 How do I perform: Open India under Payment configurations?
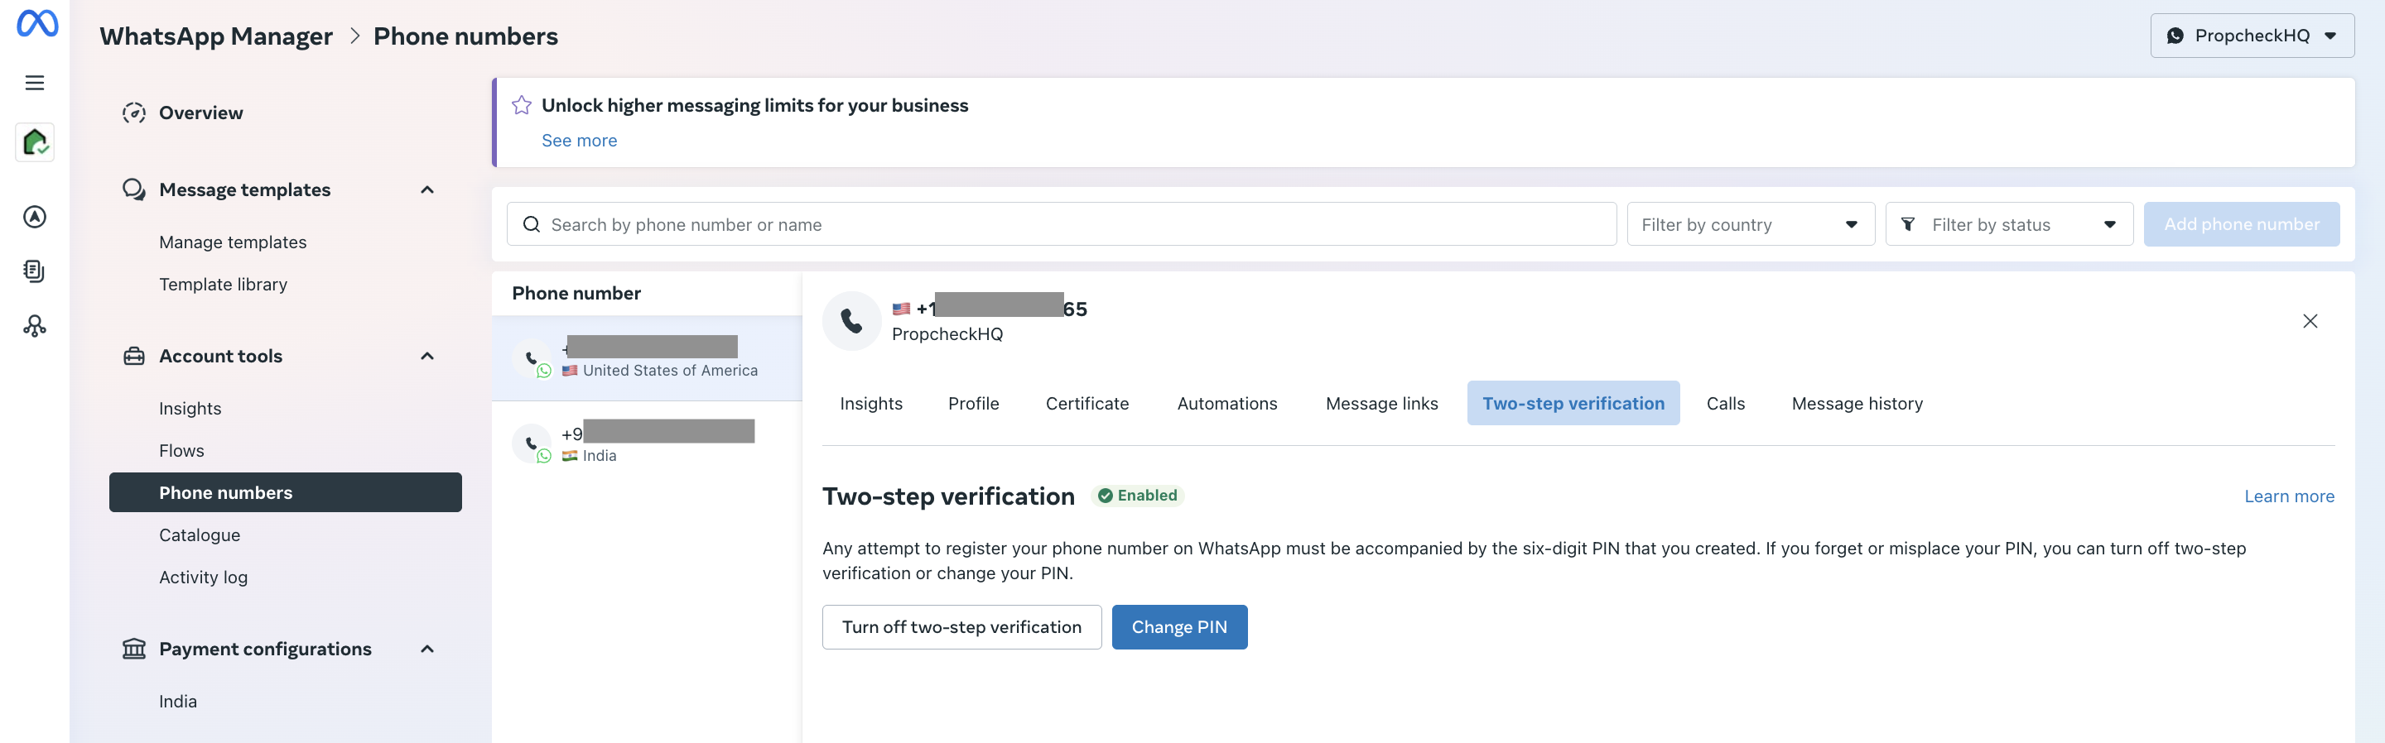pos(178,702)
